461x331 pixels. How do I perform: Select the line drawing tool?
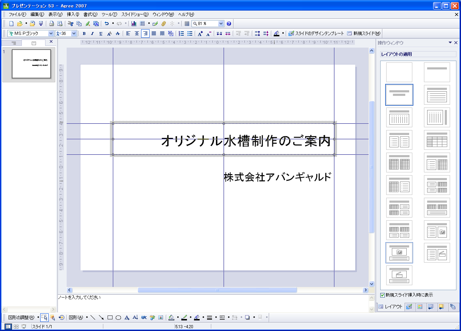[x=93, y=317]
